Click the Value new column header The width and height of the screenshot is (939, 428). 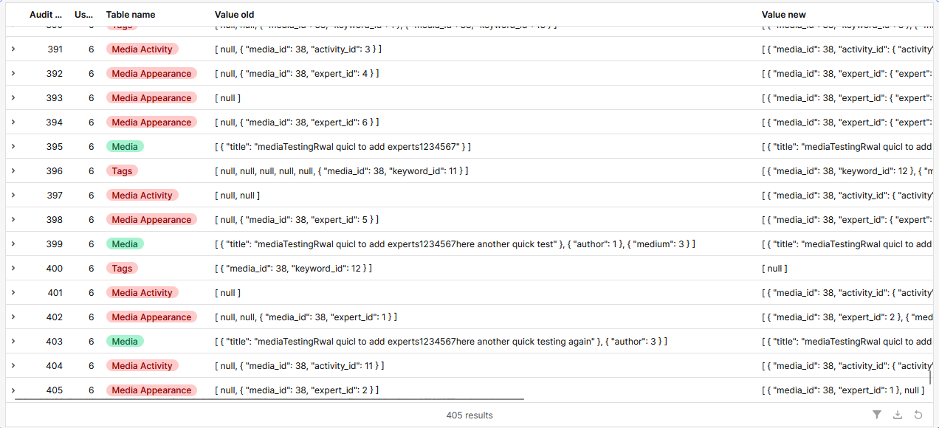[x=783, y=15]
